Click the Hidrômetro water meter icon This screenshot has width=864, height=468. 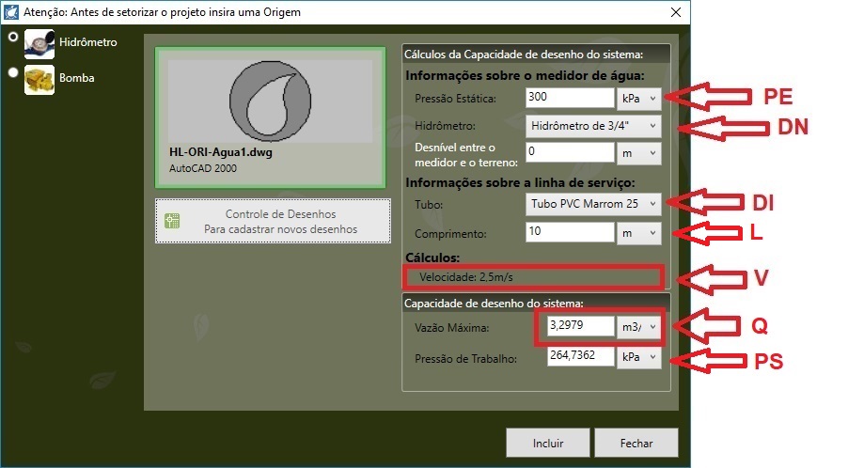pyautogui.click(x=39, y=43)
